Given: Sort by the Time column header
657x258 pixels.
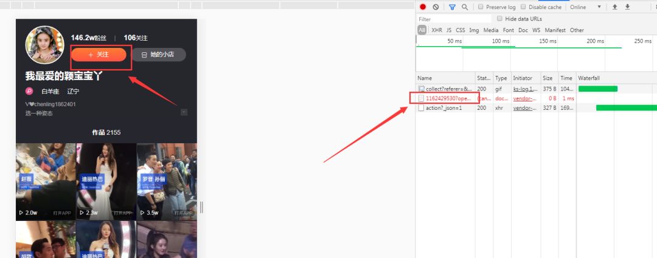Looking at the screenshot, I should tap(567, 78).
